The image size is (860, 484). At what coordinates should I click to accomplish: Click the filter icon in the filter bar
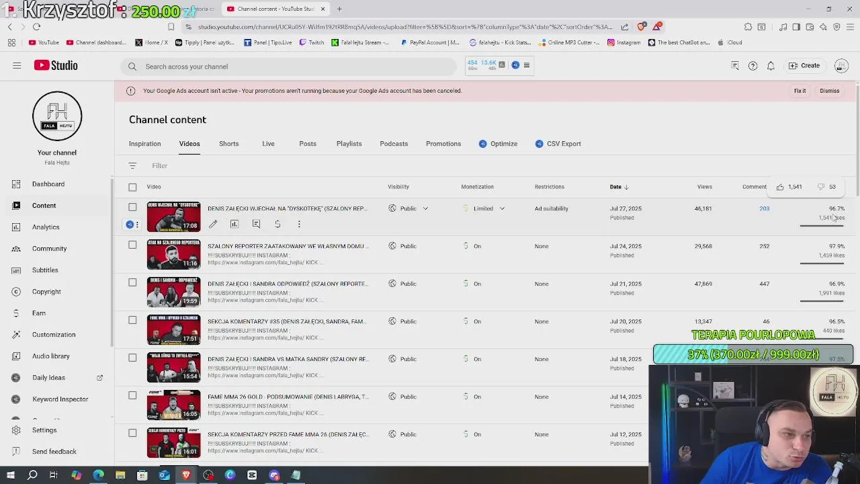point(132,165)
